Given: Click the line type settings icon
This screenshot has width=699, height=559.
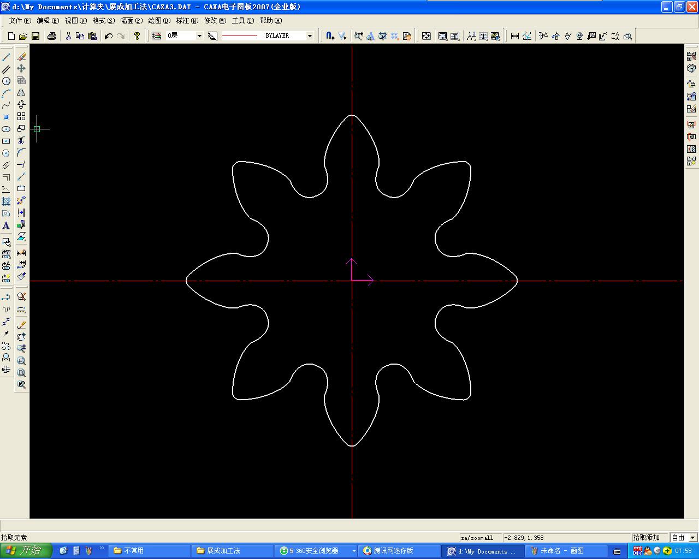Looking at the screenshot, I should 213,36.
